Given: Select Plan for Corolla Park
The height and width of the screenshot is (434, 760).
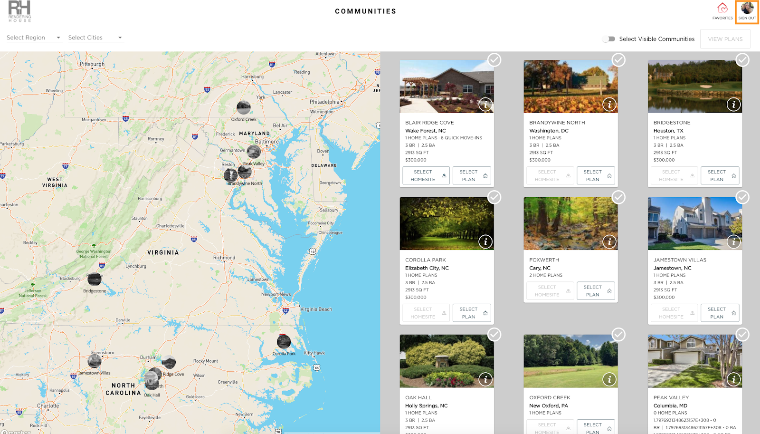Looking at the screenshot, I should pyautogui.click(x=472, y=313).
